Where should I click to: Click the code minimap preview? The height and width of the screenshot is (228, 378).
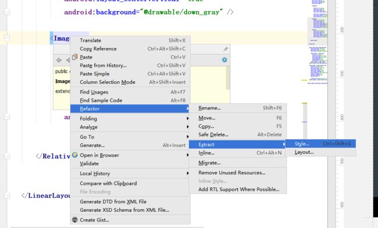point(318,42)
